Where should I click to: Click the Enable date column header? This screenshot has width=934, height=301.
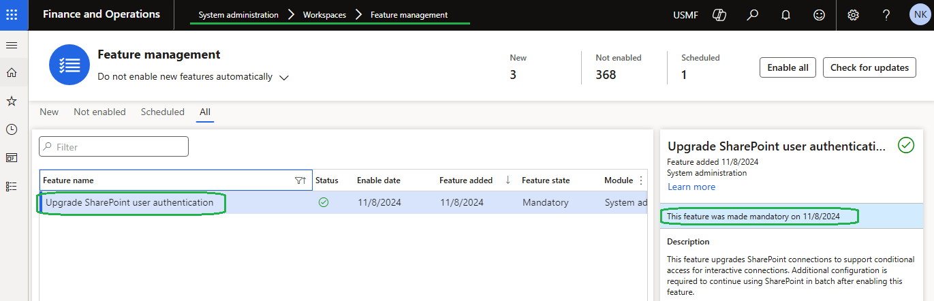click(379, 180)
